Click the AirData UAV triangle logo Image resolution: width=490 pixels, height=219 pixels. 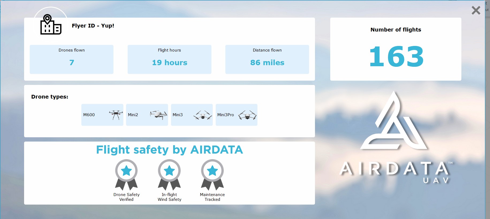pos(394,122)
